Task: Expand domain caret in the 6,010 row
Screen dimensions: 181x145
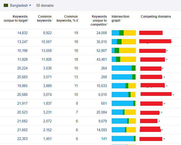Action: pyautogui.click(x=173, y=95)
